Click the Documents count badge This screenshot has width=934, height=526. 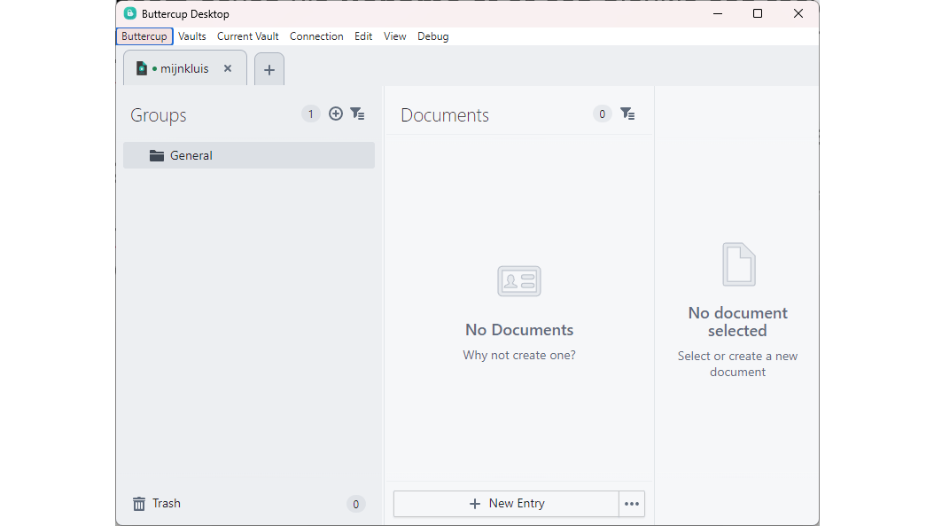point(603,114)
